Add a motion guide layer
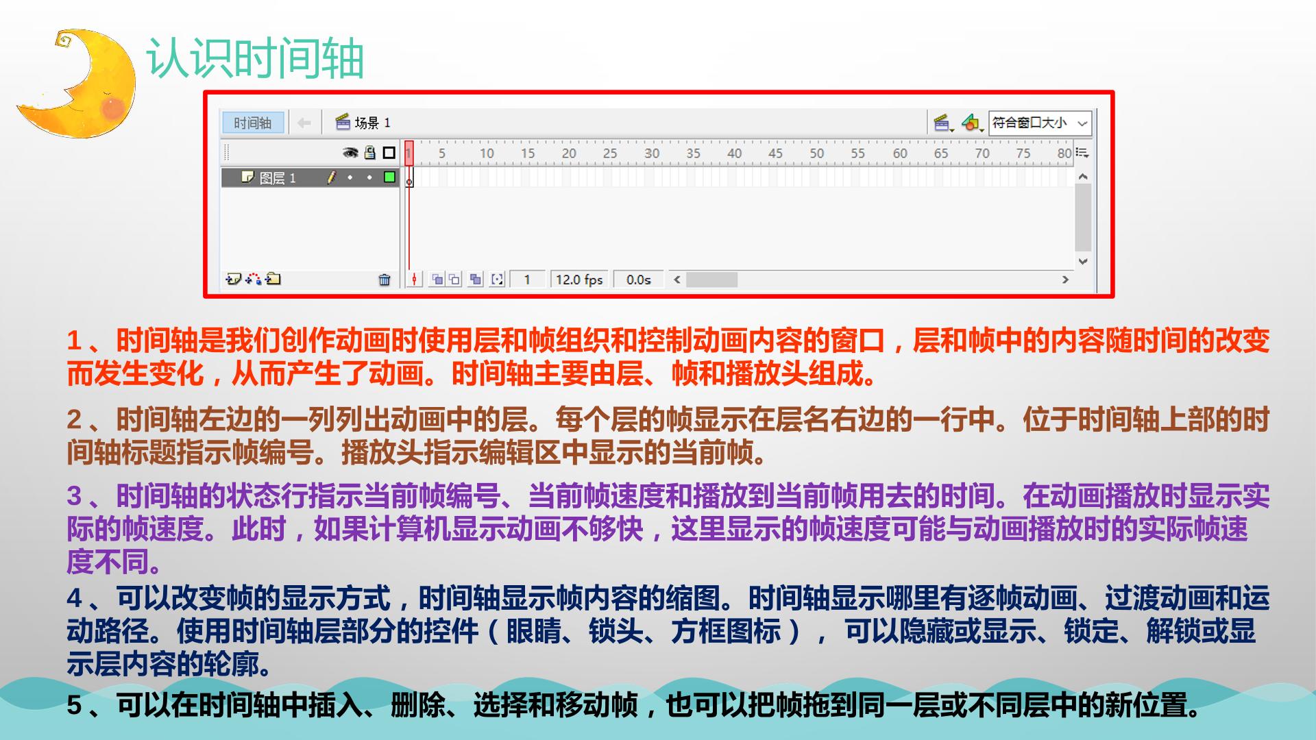Viewport: 1316px width, 740px height. 254,279
